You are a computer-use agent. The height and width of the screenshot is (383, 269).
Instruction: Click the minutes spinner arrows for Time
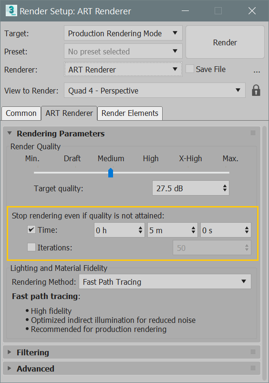(x=193, y=230)
